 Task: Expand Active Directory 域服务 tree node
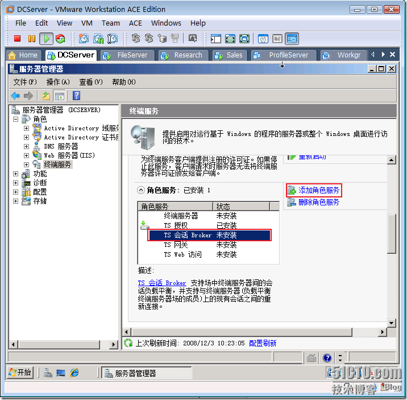click(26, 129)
